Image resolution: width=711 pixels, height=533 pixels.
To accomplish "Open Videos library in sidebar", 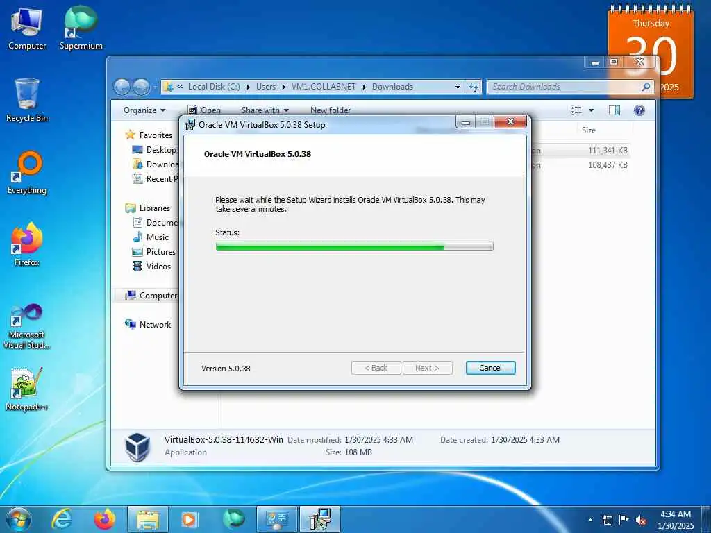I will pos(151,266).
